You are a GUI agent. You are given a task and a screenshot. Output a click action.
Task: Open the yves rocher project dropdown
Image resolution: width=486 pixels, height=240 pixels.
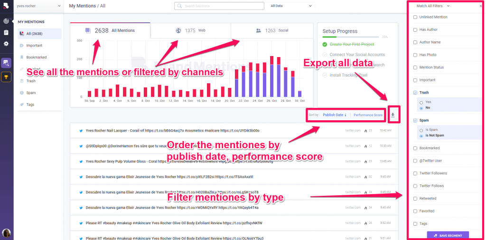(x=38, y=6)
